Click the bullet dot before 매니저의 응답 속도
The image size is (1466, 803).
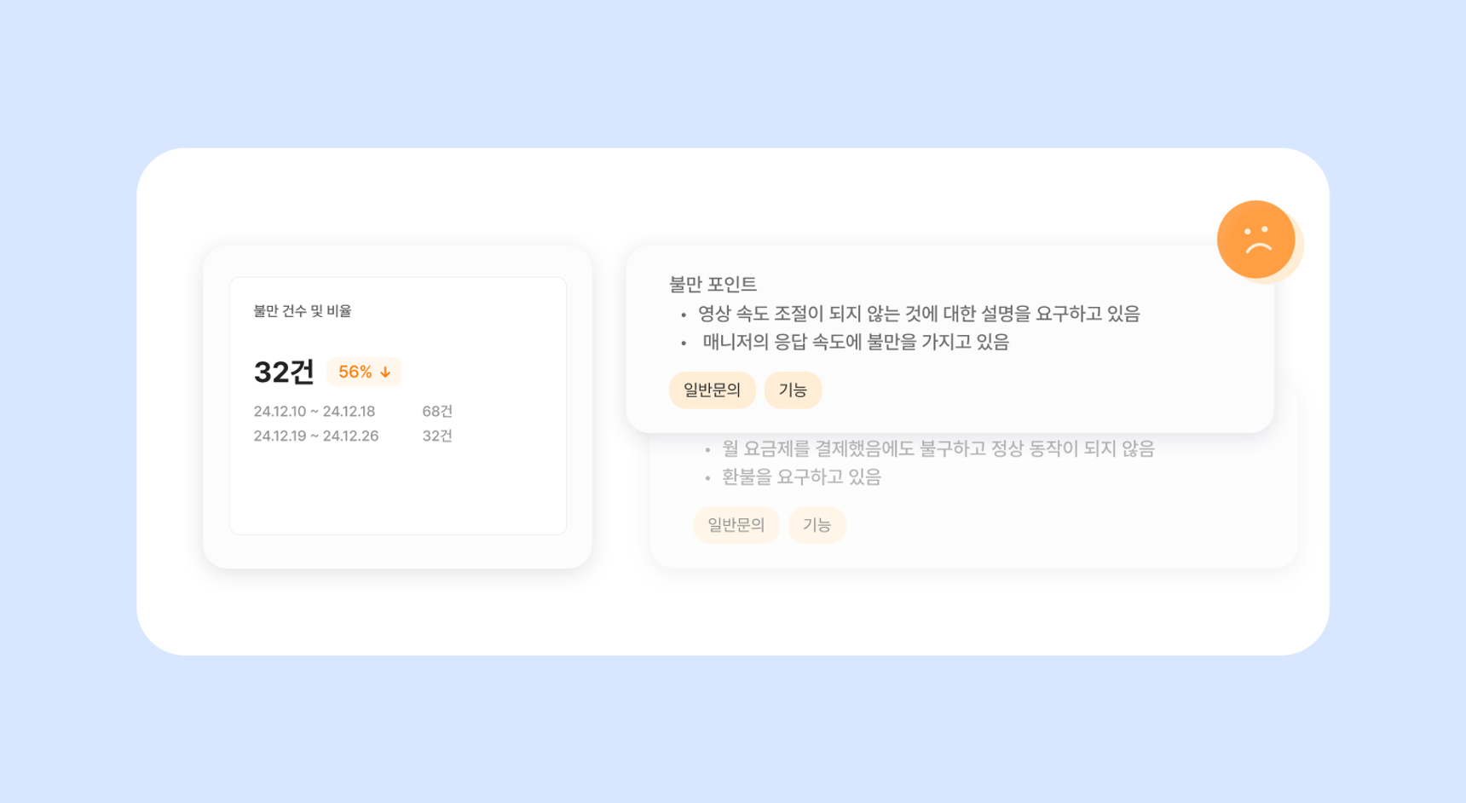(684, 344)
